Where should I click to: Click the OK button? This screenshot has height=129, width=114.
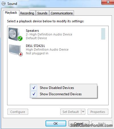click(56, 124)
